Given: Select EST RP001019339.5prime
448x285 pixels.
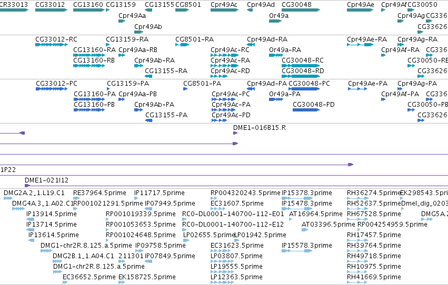Looking at the screenshot, I should 141,214.
